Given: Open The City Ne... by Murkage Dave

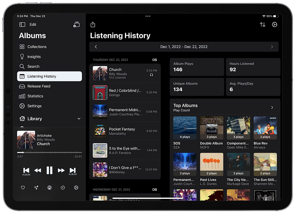Looking at the screenshot, I should point(238,169).
